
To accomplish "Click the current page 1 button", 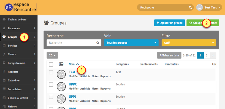I will coord(200,56).
